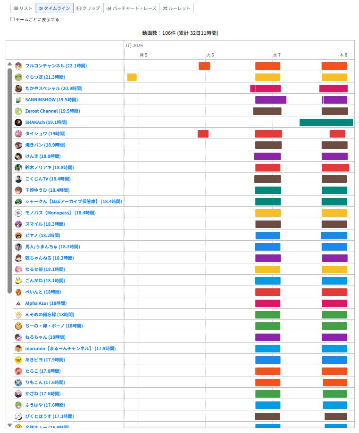Switch to the ルーレット tab

click(x=177, y=8)
